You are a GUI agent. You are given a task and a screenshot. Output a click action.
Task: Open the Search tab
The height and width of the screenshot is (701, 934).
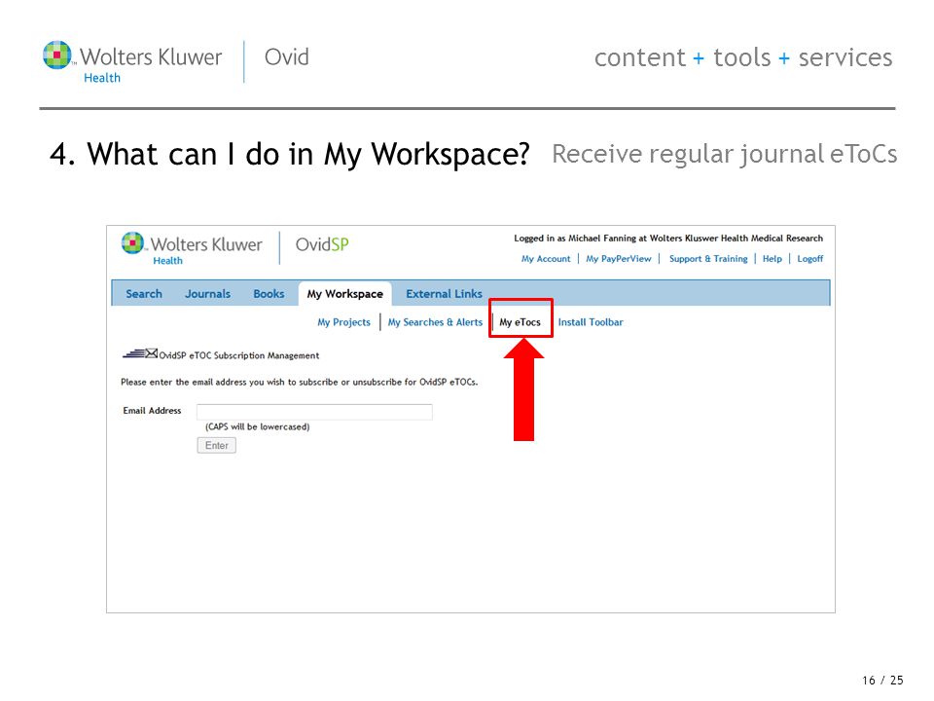144,294
